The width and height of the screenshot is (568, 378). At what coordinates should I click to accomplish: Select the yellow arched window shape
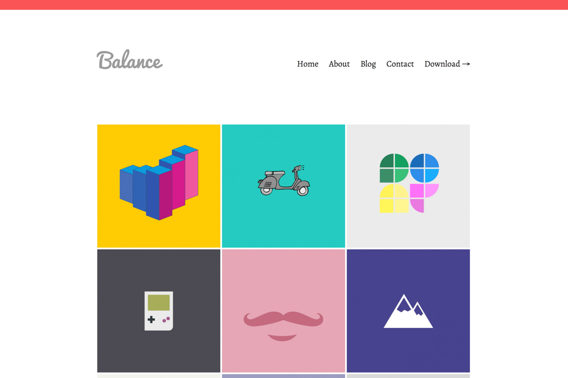pyautogui.click(x=394, y=198)
